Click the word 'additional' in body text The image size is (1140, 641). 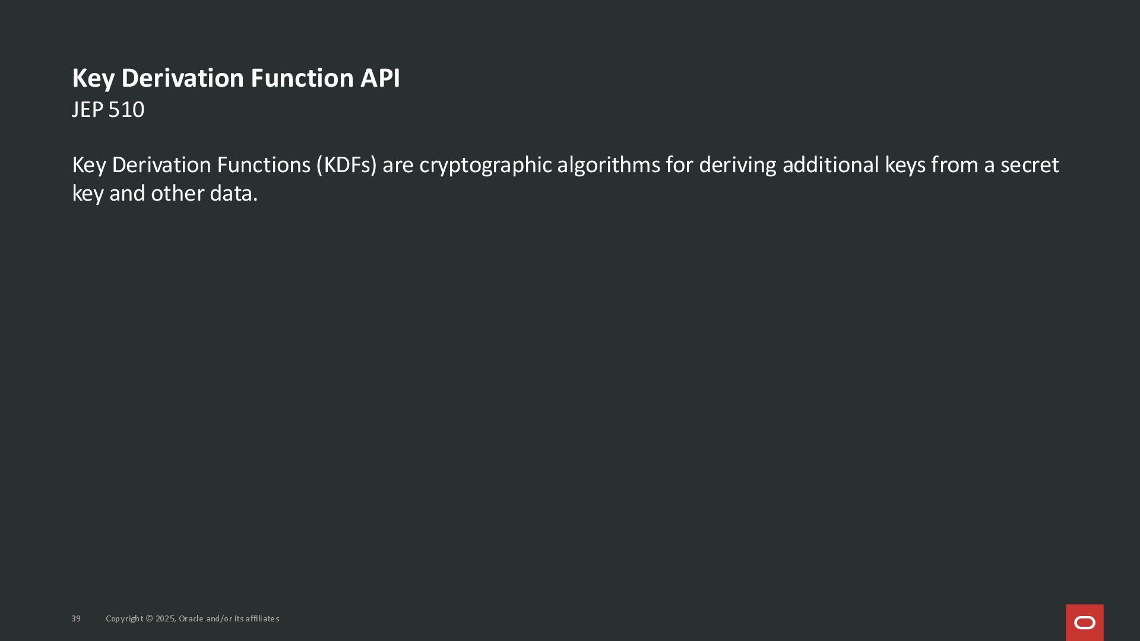coord(830,165)
